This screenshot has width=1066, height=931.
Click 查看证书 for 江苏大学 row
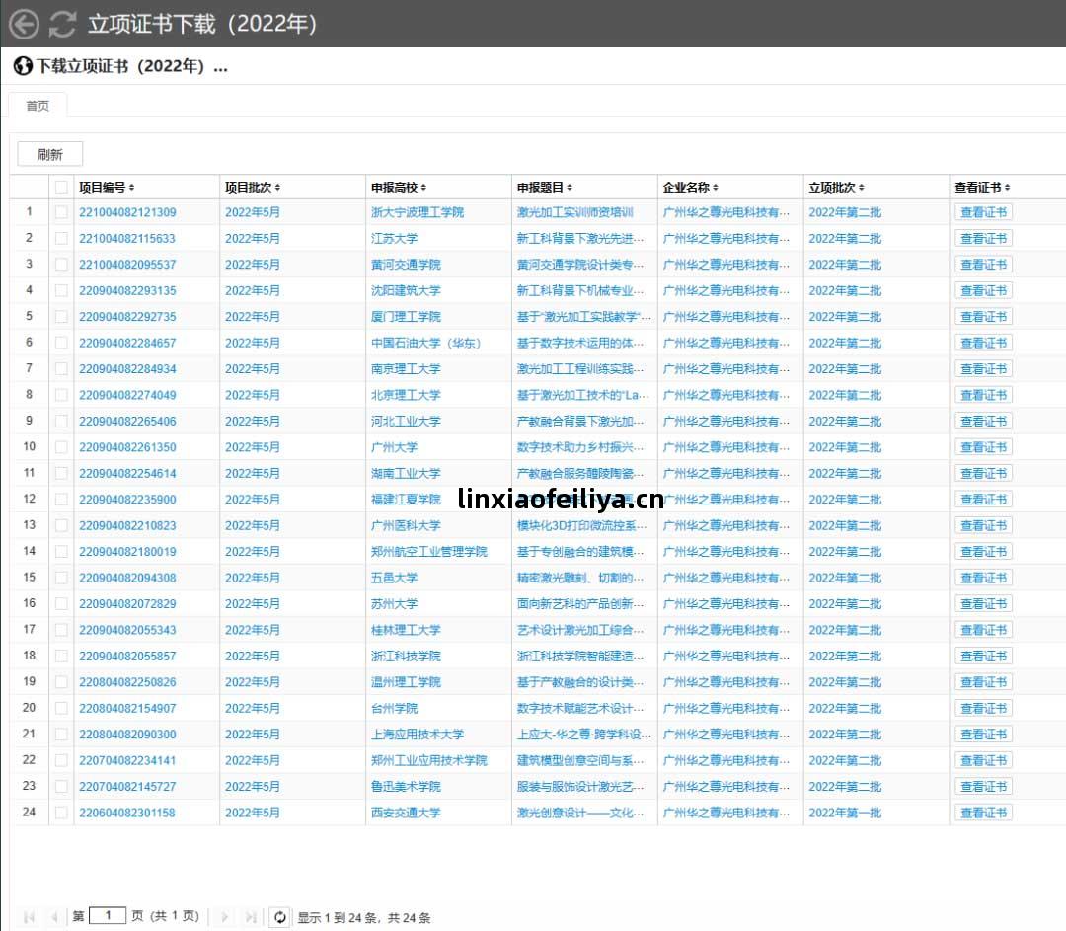coord(983,238)
